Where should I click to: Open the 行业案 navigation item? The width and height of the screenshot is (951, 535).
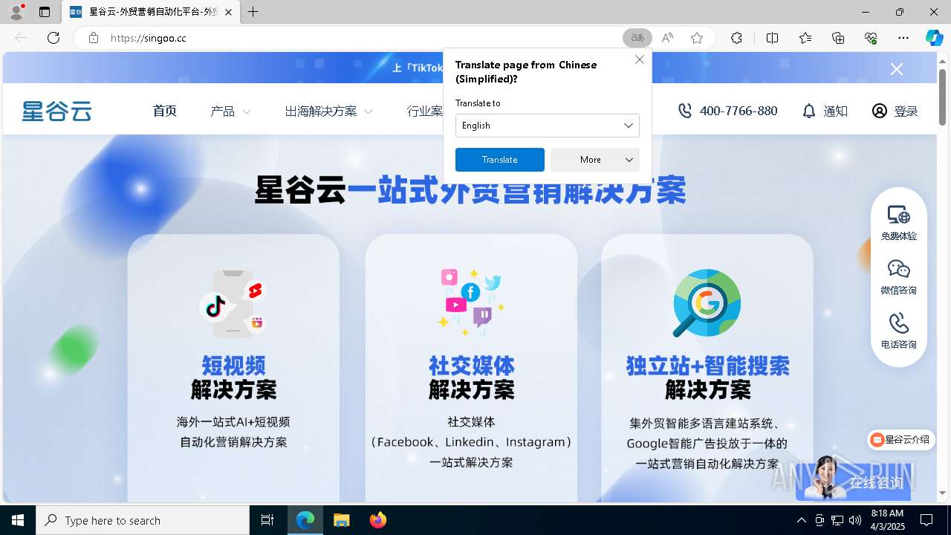click(425, 111)
